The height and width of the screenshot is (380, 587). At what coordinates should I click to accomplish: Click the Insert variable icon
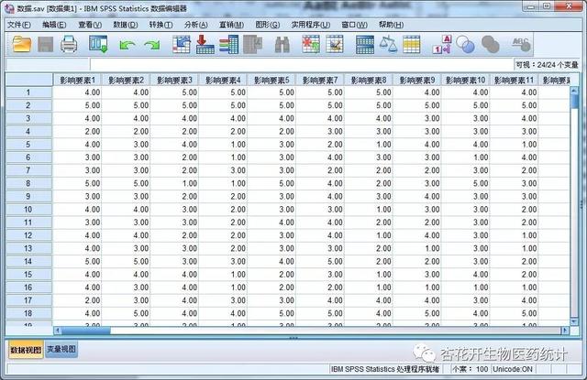[x=335, y=45]
